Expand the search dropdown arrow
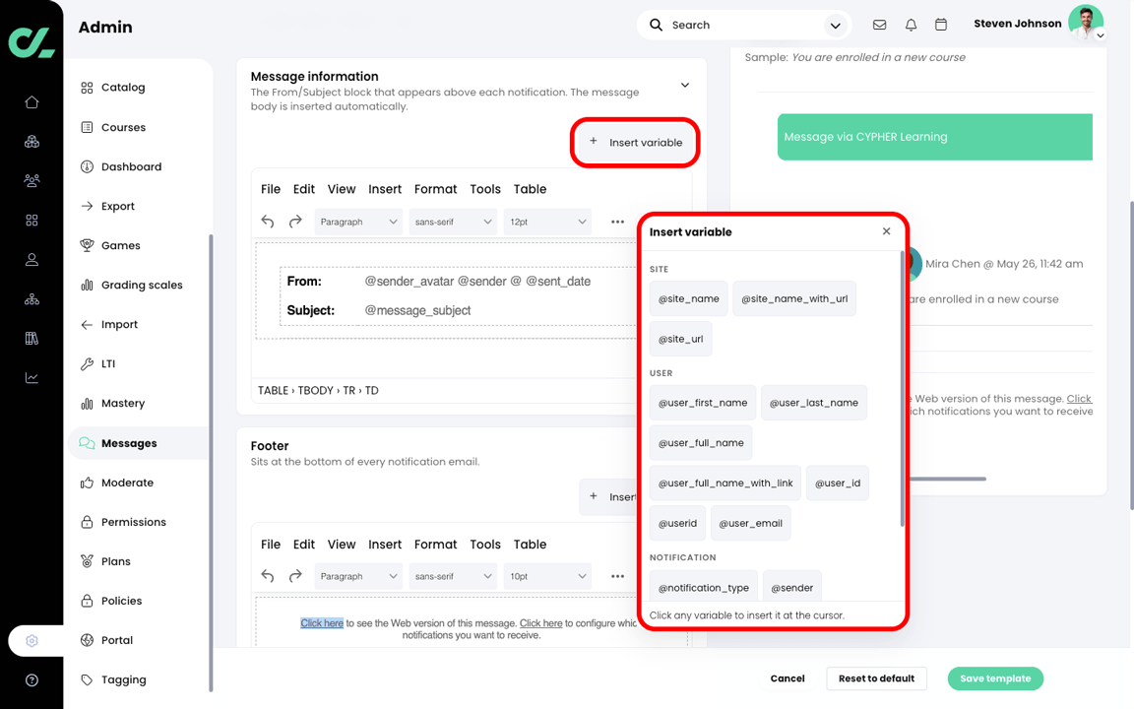 (835, 26)
